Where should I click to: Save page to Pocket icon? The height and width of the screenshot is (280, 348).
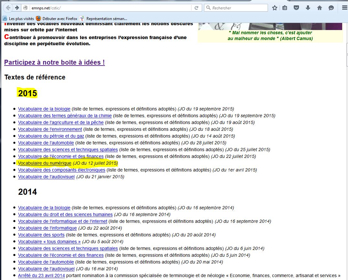(x=296, y=8)
